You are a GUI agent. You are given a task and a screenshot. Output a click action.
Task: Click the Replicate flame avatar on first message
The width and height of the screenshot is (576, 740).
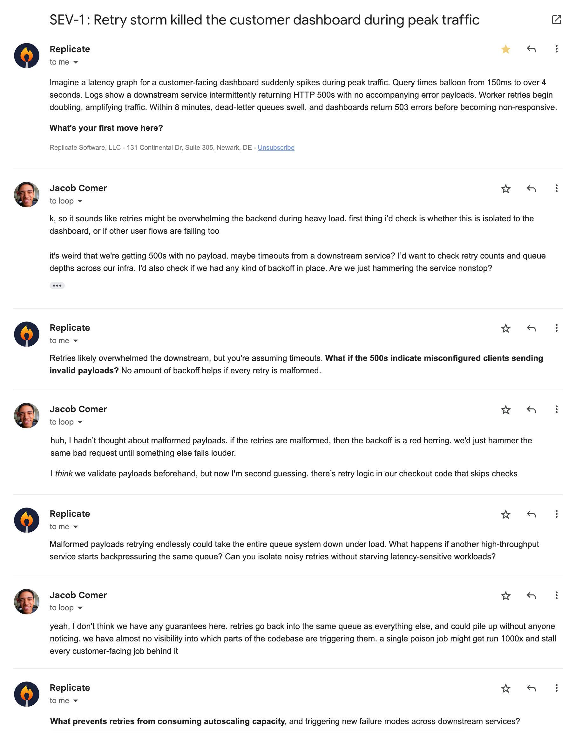pyautogui.click(x=27, y=56)
